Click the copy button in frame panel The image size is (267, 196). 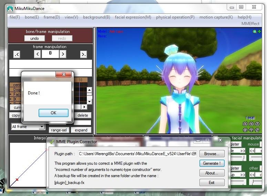pos(16,115)
